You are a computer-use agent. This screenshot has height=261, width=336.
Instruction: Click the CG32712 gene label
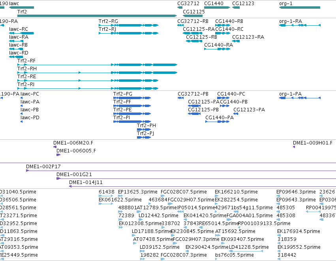pyautogui.click(x=188, y=4)
